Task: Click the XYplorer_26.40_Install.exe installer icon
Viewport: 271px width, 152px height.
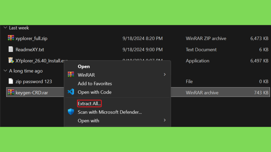Action: tap(11, 60)
